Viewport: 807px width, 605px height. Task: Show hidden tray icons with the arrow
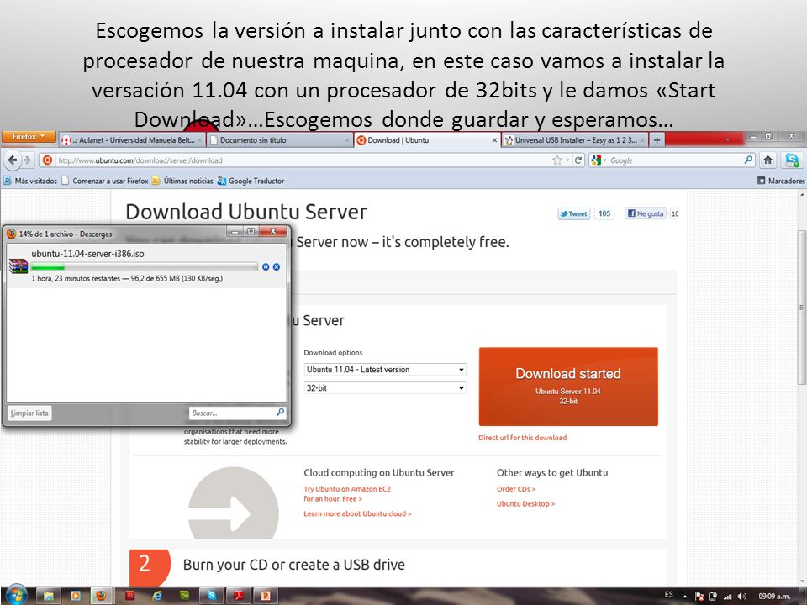(x=685, y=597)
